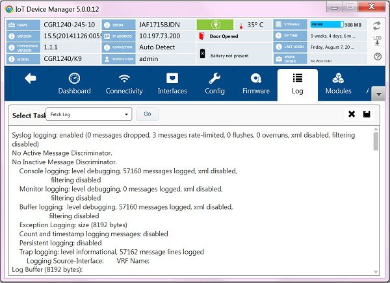390x283 pixels.
Task: Click the Last Login info icon
Action: tap(279, 47)
